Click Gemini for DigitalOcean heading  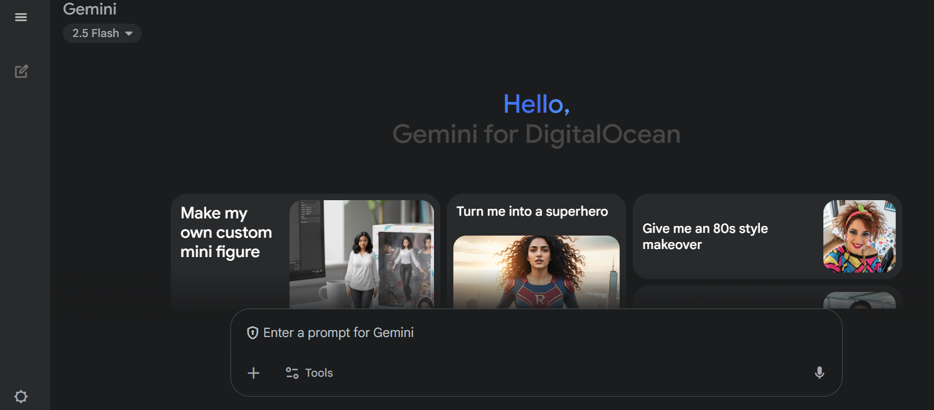tap(537, 134)
